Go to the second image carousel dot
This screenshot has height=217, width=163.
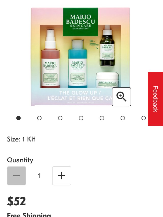pyautogui.click(x=39, y=118)
